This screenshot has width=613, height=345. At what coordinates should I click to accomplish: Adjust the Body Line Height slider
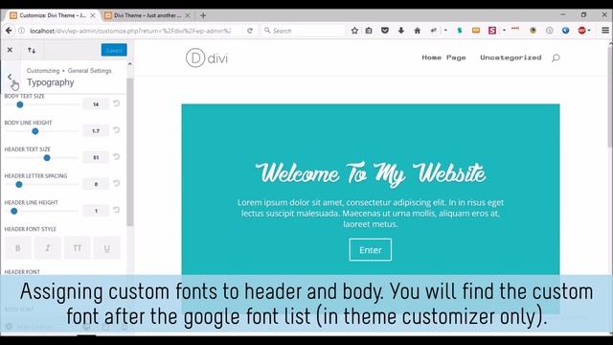coord(35,131)
